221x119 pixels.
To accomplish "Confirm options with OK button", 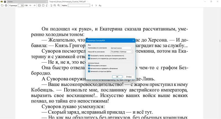I will point(117,77).
